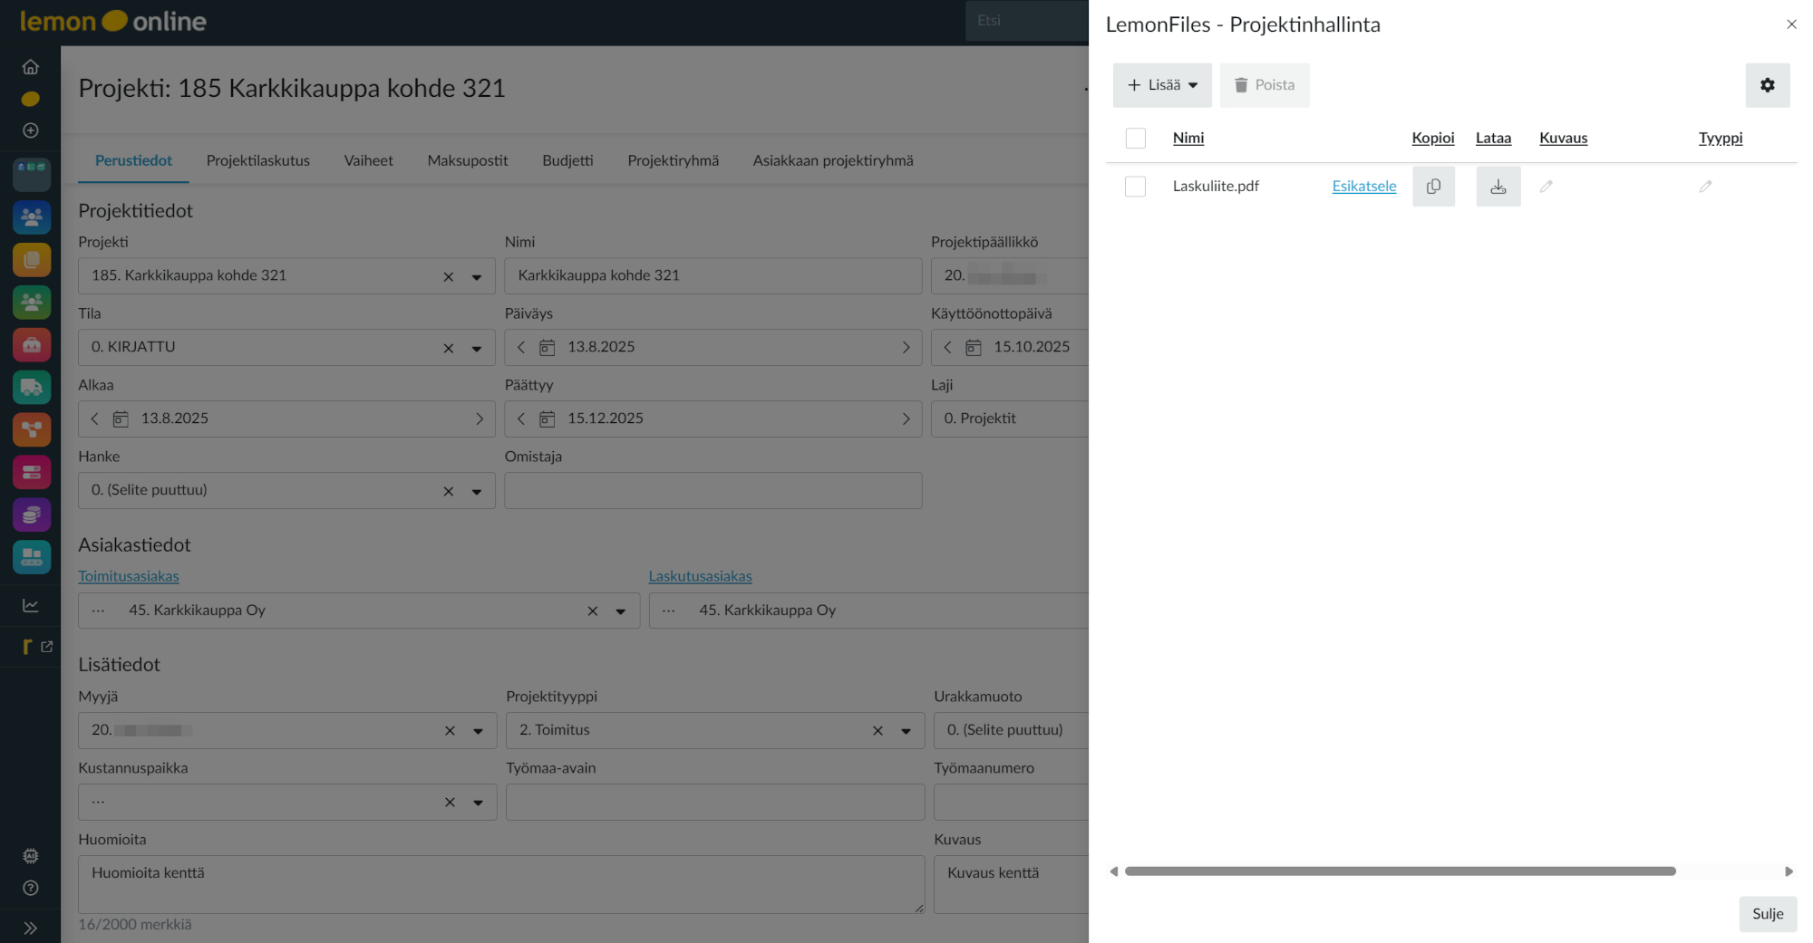The image size is (1813, 943).
Task: Expand the sidebar with double chevron
Action: pyautogui.click(x=31, y=928)
